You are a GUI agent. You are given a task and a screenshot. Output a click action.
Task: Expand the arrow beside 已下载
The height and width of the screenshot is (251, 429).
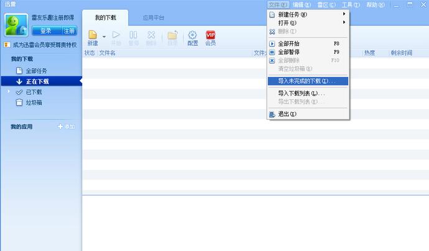pyautogui.click(x=9, y=91)
